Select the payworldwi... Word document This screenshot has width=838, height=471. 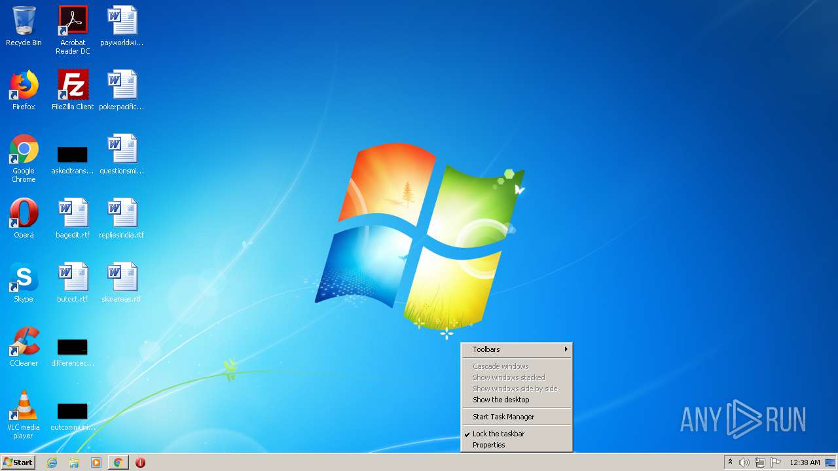click(122, 26)
